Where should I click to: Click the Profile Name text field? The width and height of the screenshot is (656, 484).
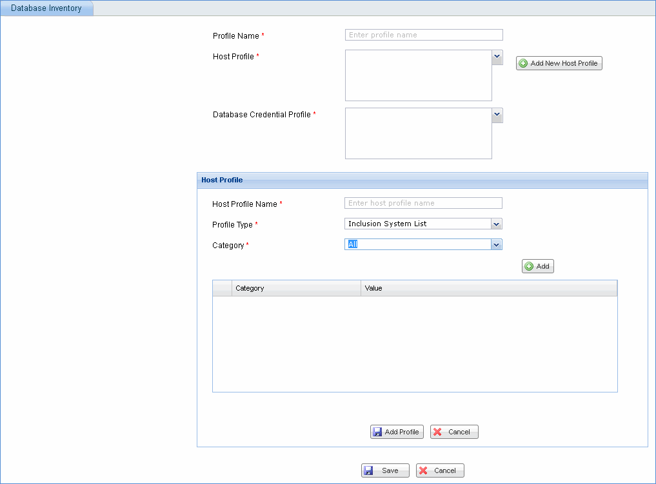click(424, 35)
